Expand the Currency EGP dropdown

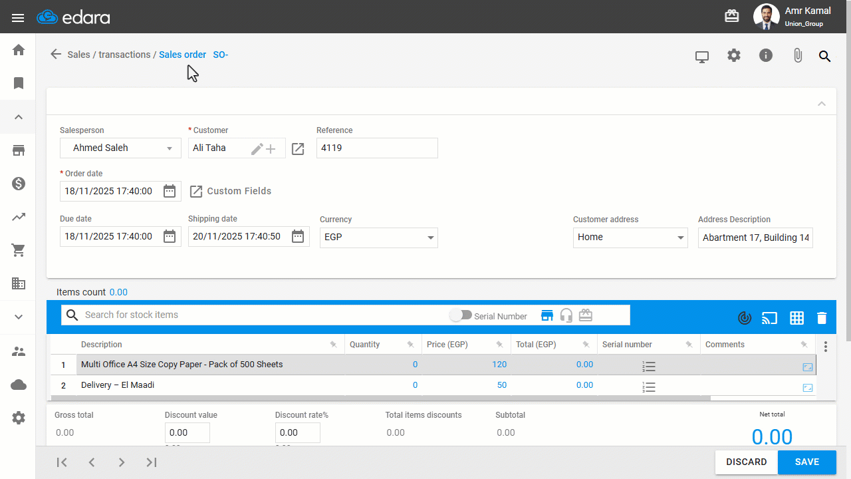click(x=378, y=238)
